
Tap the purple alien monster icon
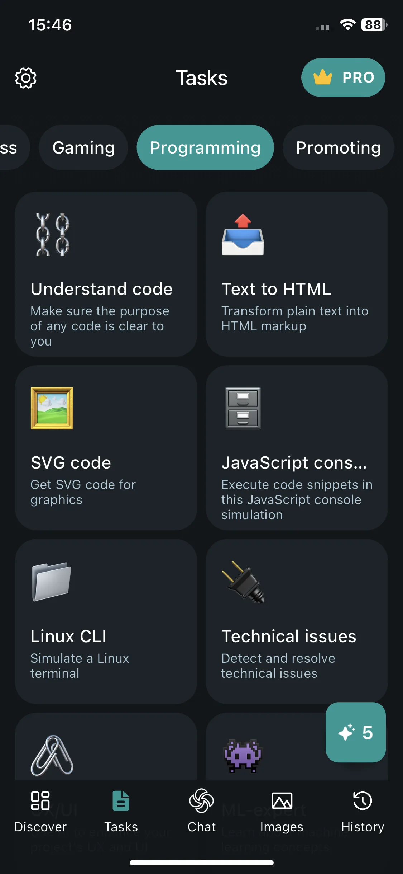(x=243, y=756)
